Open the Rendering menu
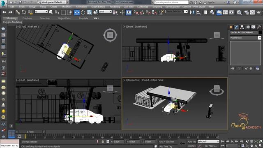This screenshot has width=263, height=148. 115,7
